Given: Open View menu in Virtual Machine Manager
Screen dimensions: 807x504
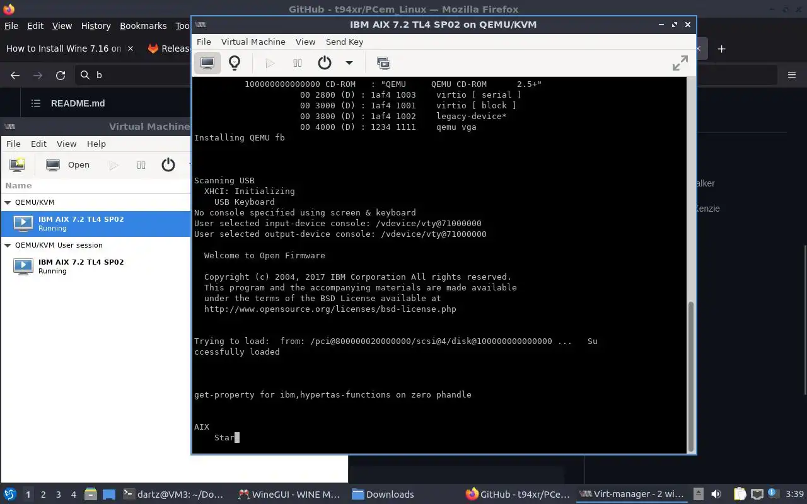Looking at the screenshot, I should click(x=66, y=144).
